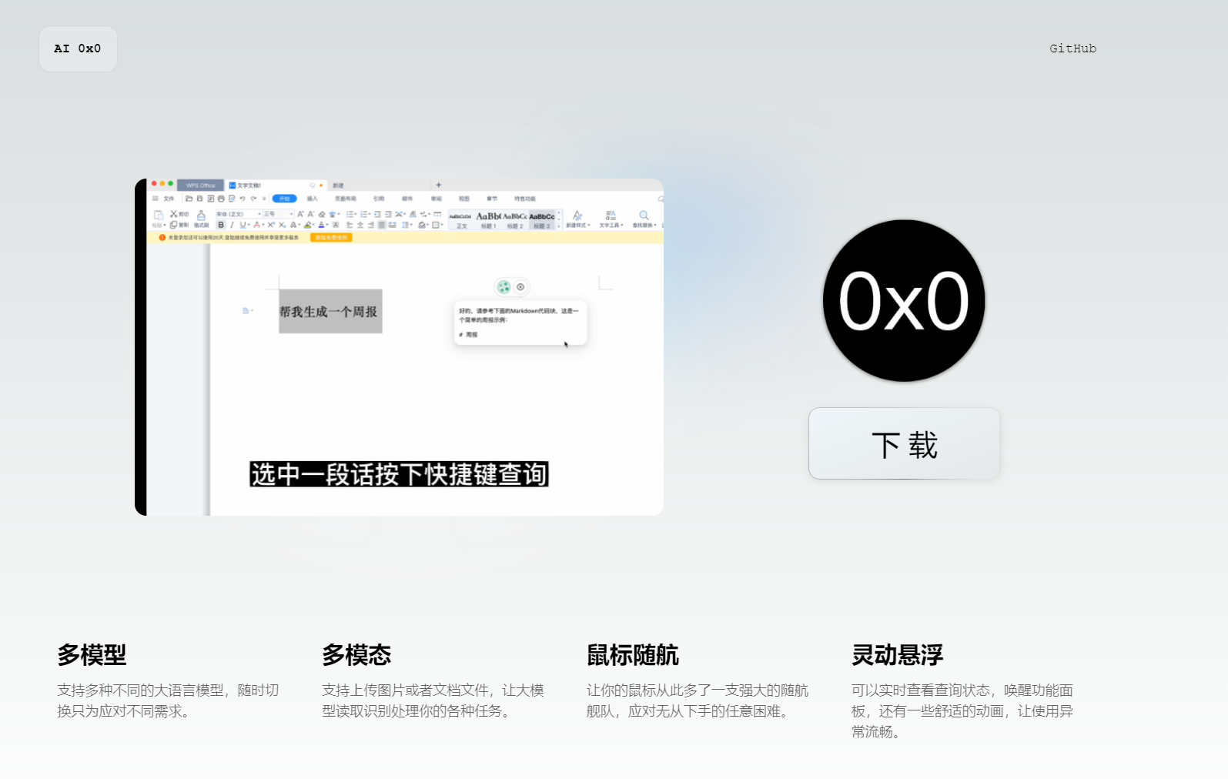Click the circular close icon beside AI bubble
The width and height of the screenshot is (1228, 779).
tap(520, 287)
